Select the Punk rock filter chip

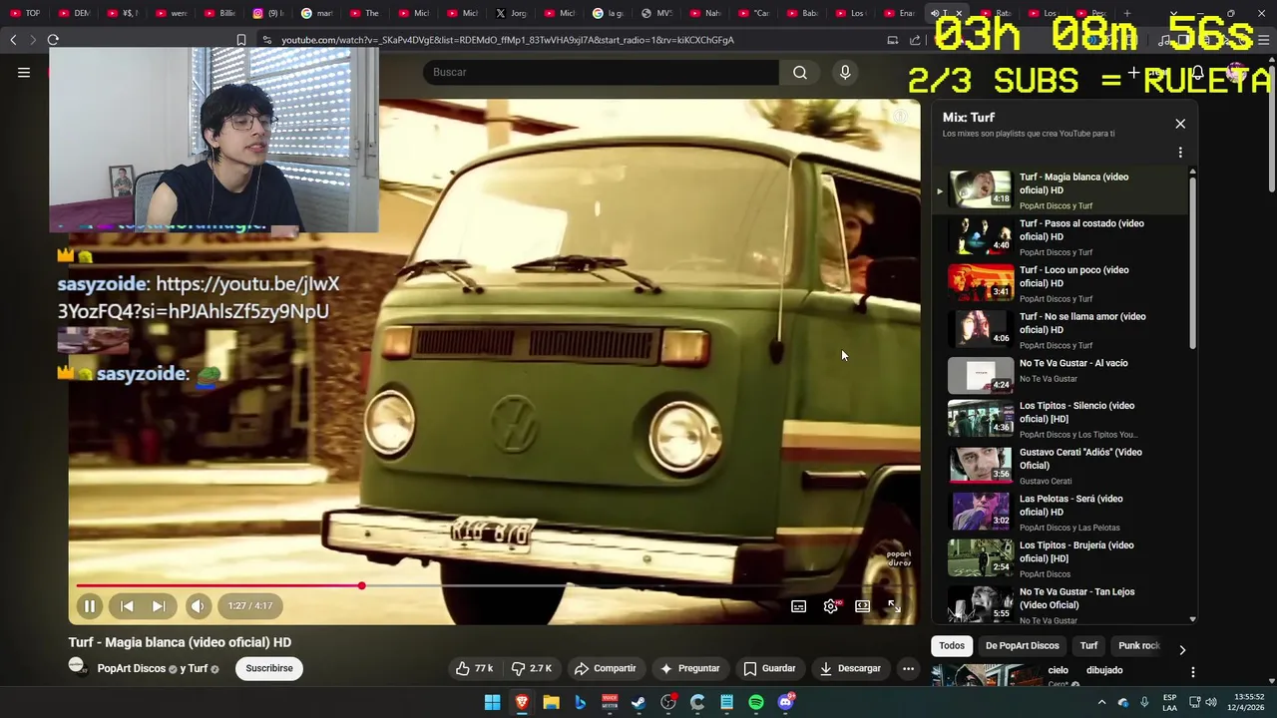point(1139,645)
